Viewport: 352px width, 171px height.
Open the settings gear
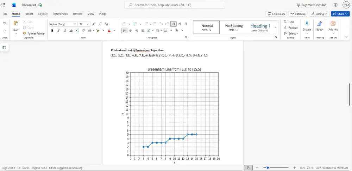[x=335, y=5]
